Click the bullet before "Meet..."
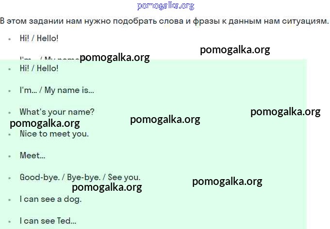The width and height of the screenshot is (330, 229). [x=9, y=156]
